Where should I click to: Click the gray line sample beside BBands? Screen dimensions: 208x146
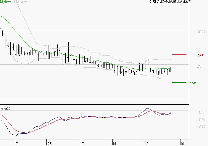click(26, 2)
